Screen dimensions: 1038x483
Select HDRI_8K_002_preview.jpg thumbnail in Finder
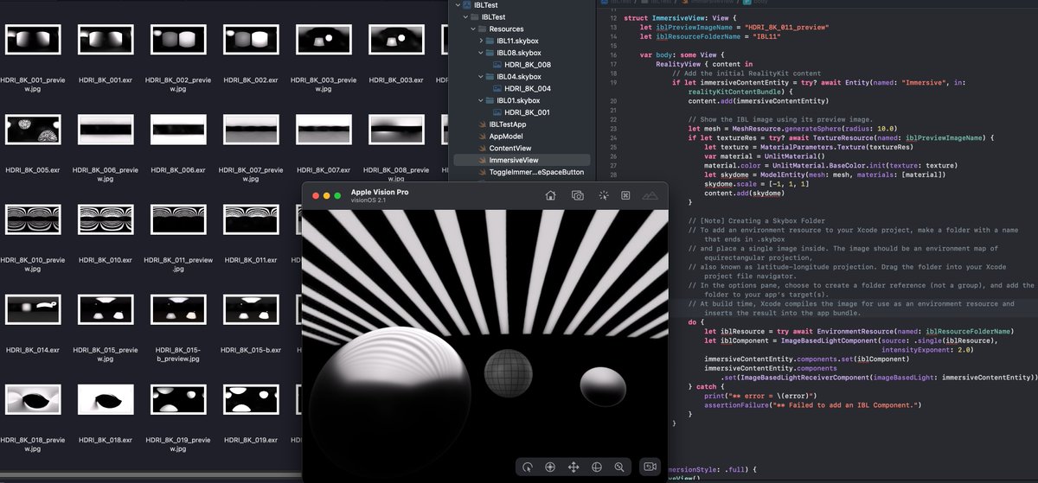(177, 39)
